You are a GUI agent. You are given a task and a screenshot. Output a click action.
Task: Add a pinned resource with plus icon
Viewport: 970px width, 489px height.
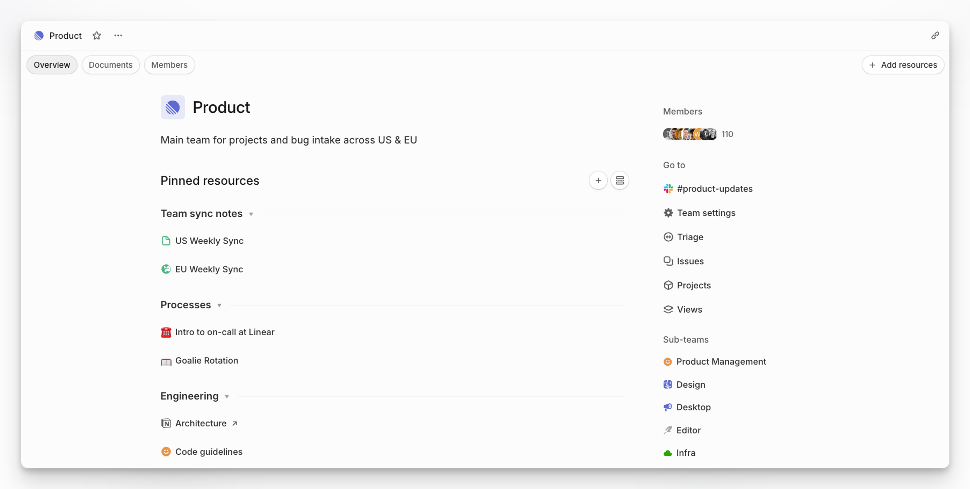[598, 180]
